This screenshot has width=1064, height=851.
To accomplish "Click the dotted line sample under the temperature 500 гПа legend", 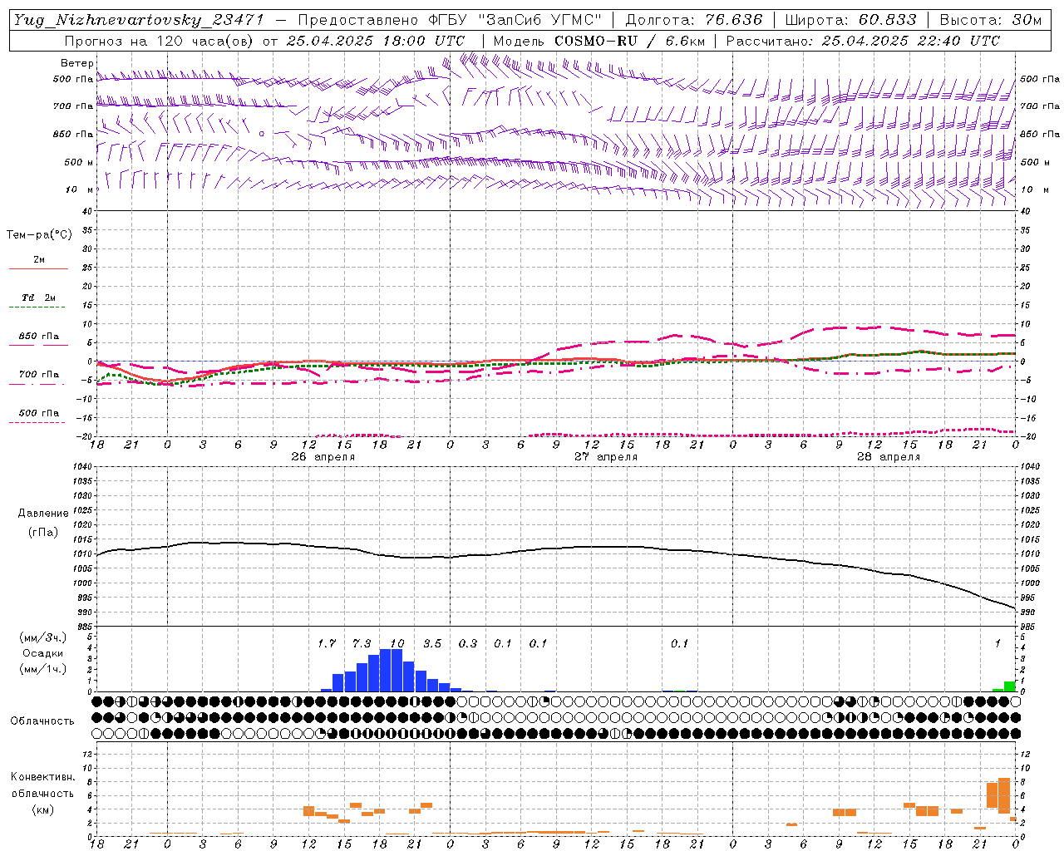I will 37,422.
